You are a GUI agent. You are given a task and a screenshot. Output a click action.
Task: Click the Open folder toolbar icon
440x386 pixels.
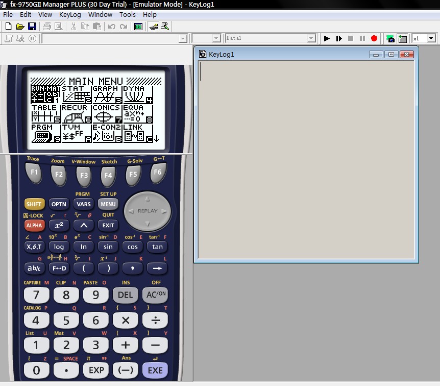tap(20, 27)
